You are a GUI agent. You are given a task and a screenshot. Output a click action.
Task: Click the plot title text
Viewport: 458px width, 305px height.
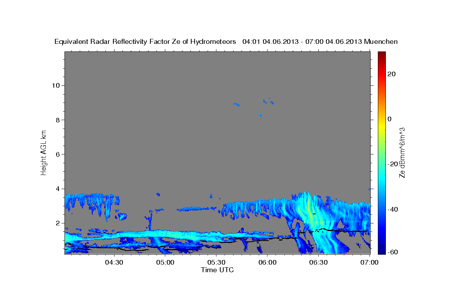click(x=226, y=42)
